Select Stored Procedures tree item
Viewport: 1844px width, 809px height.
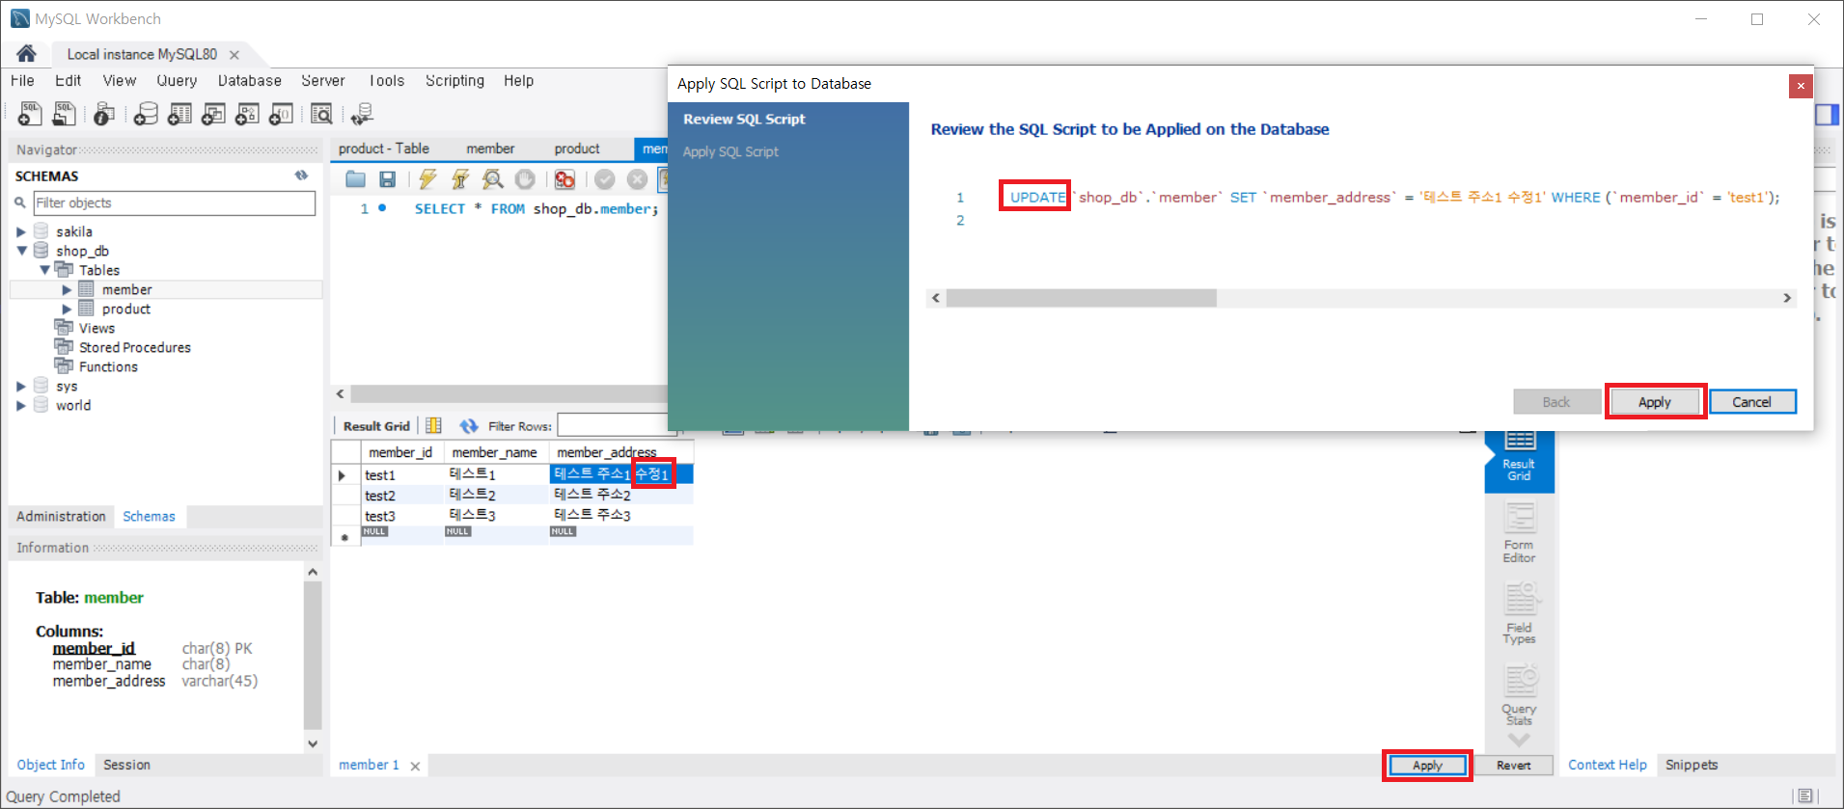(x=134, y=347)
